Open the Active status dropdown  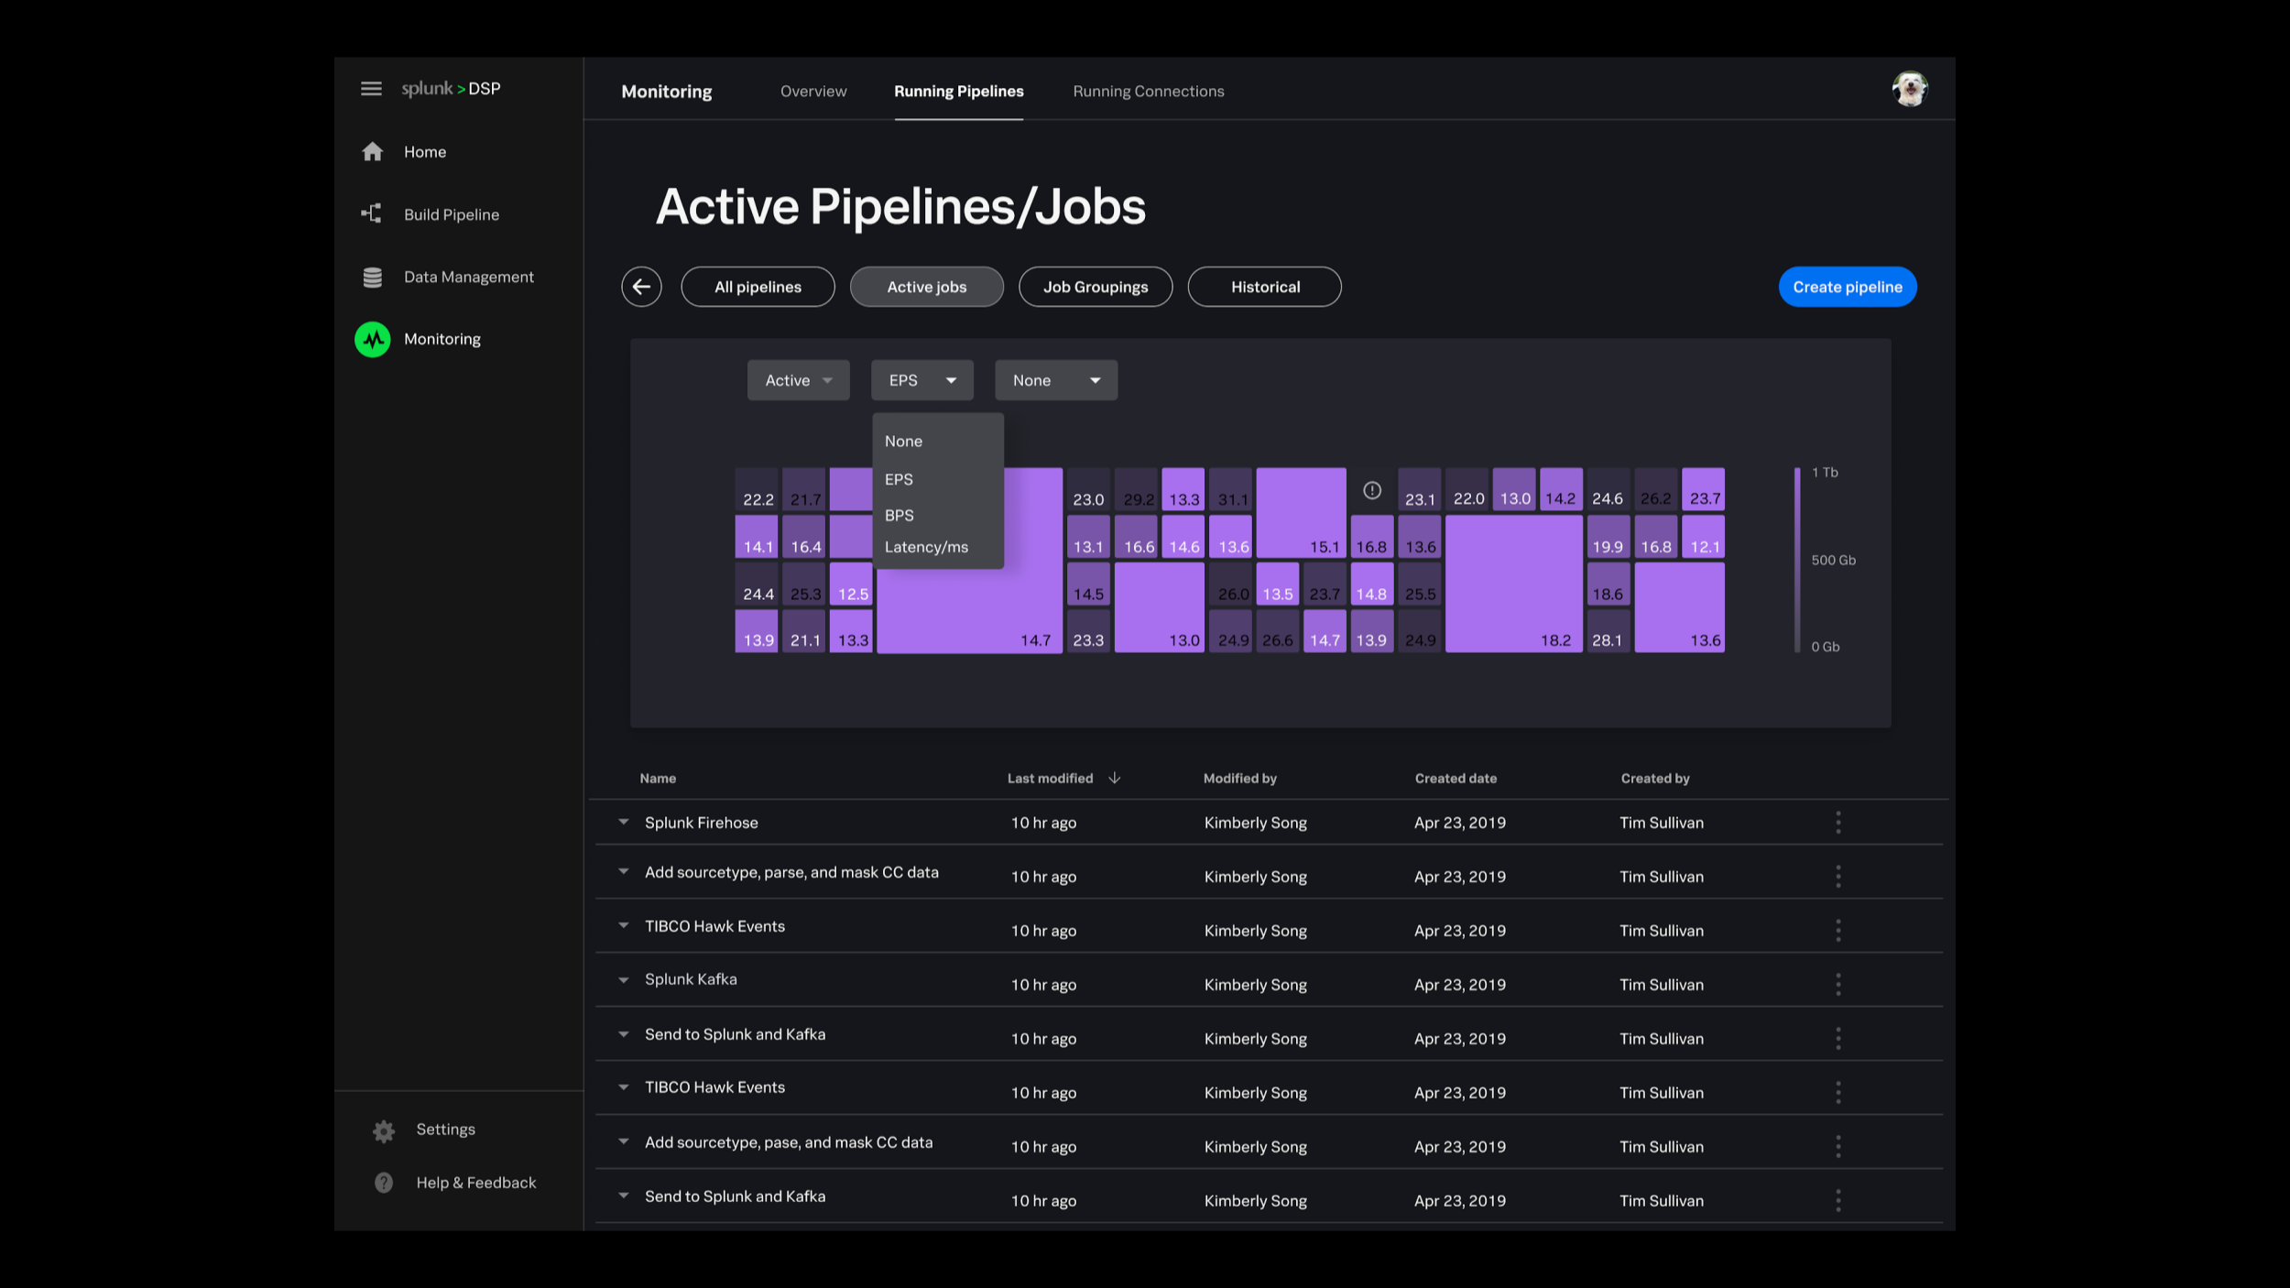pyautogui.click(x=798, y=380)
